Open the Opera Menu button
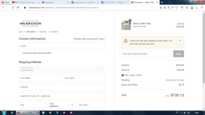The width and height of the screenshot is (205, 115). (5, 2)
